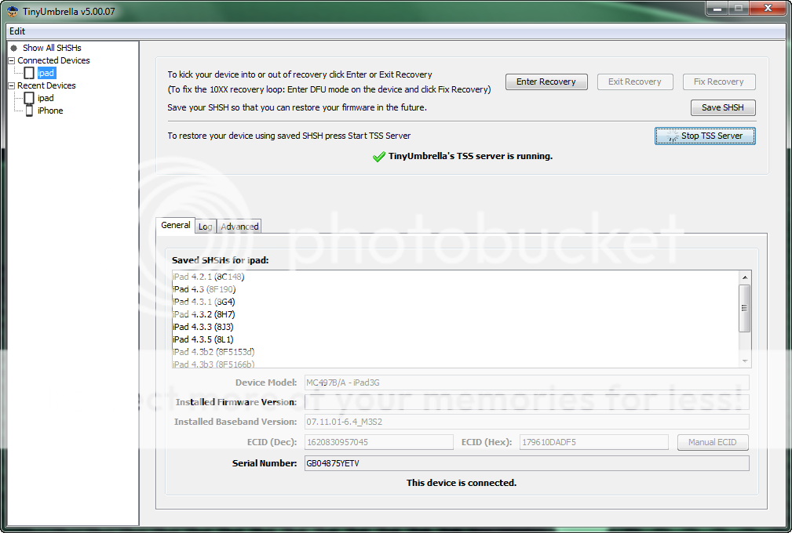Image resolution: width=792 pixels, height=533 pixels.
Task: Collapse the Recent Devices tree node
Action: coord(12,85)
